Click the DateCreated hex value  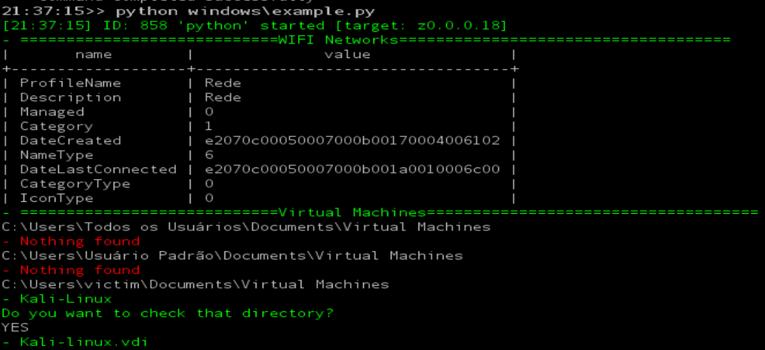352,140
